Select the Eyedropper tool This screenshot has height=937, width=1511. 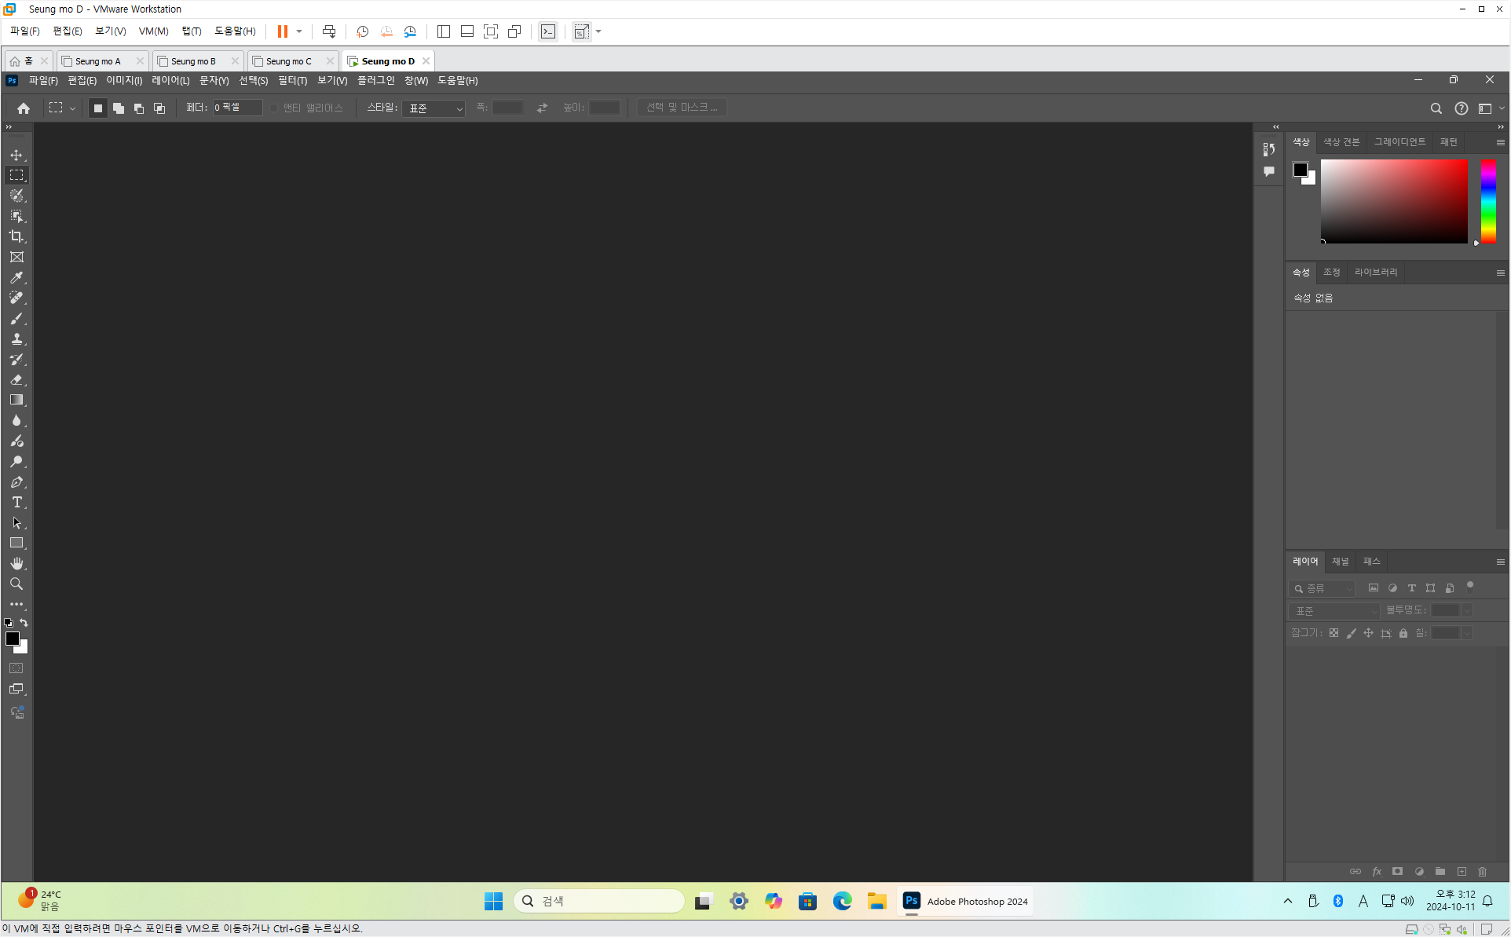(x=16, y=277)
